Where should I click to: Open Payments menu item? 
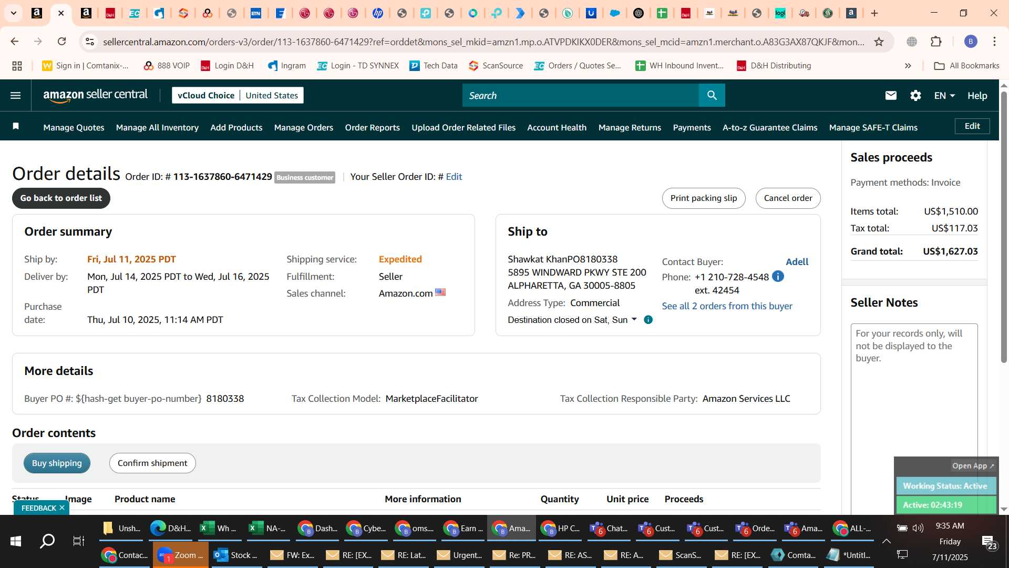(692, 127)
